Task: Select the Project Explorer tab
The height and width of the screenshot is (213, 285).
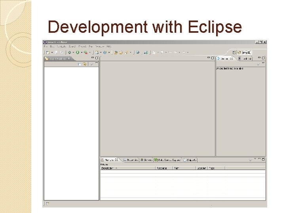Action: point(58,59)
